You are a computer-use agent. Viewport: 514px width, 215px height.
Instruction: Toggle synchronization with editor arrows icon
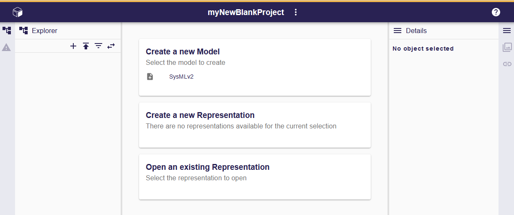111,46
